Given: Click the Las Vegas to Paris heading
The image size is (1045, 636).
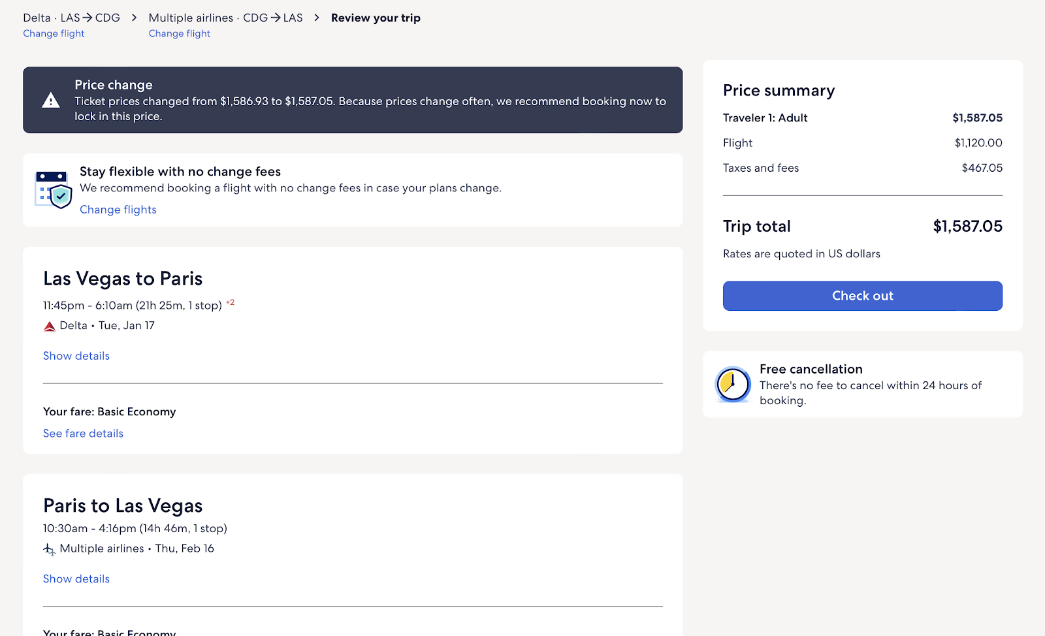Looking at the screenshot, I should coord(123,279).
